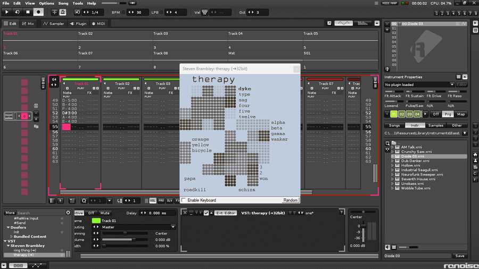Screen dimensions: 479x269
Task: Expand the AM Talk.xrni instrument
Action: [393, 147]
